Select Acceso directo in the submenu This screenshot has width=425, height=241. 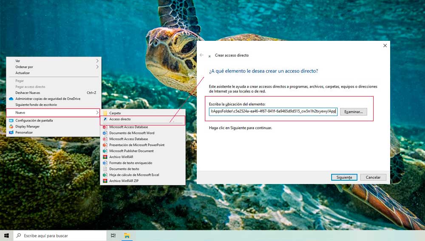click(120, 119)
